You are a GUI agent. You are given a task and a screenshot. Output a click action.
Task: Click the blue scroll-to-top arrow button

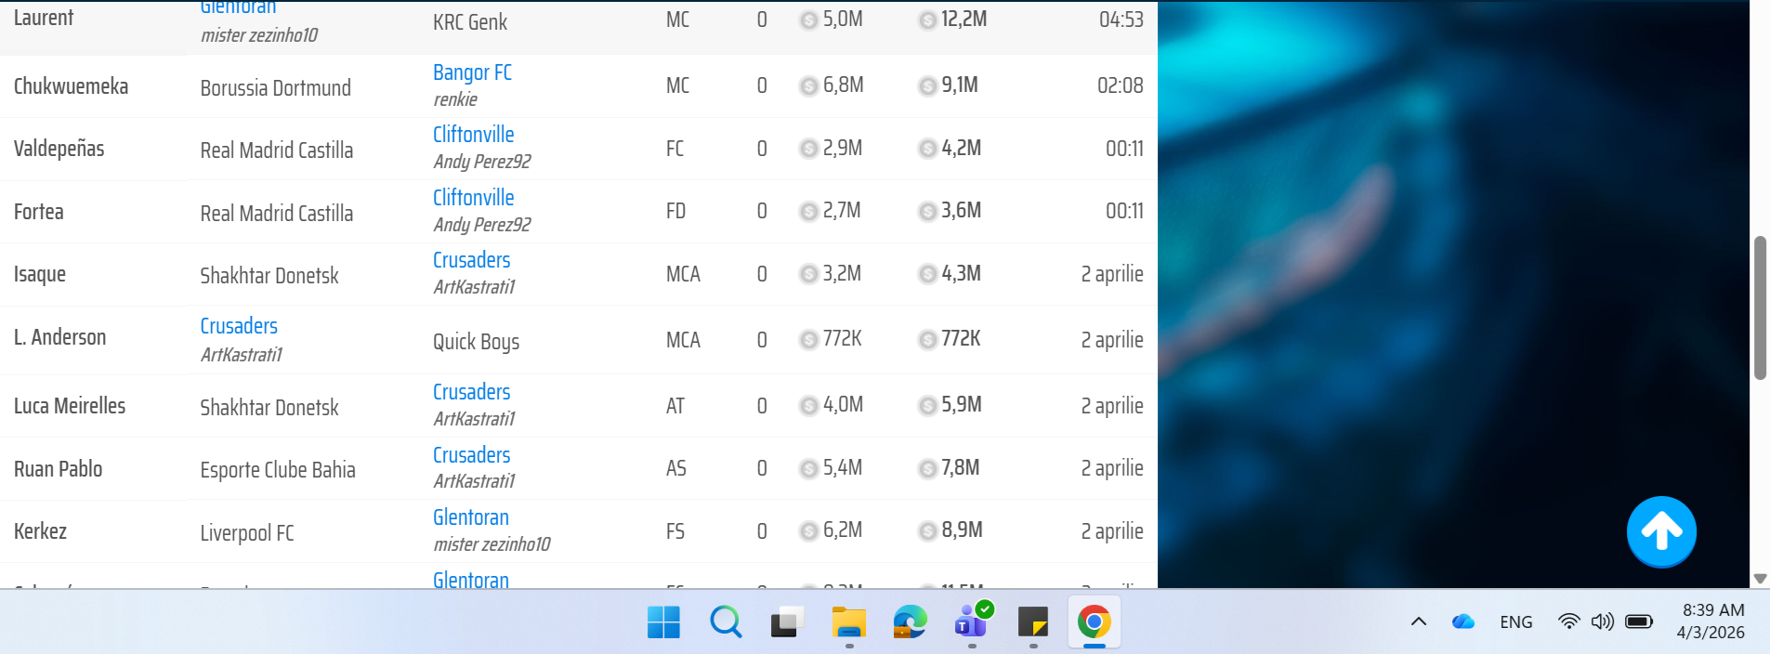(1661, 531)
